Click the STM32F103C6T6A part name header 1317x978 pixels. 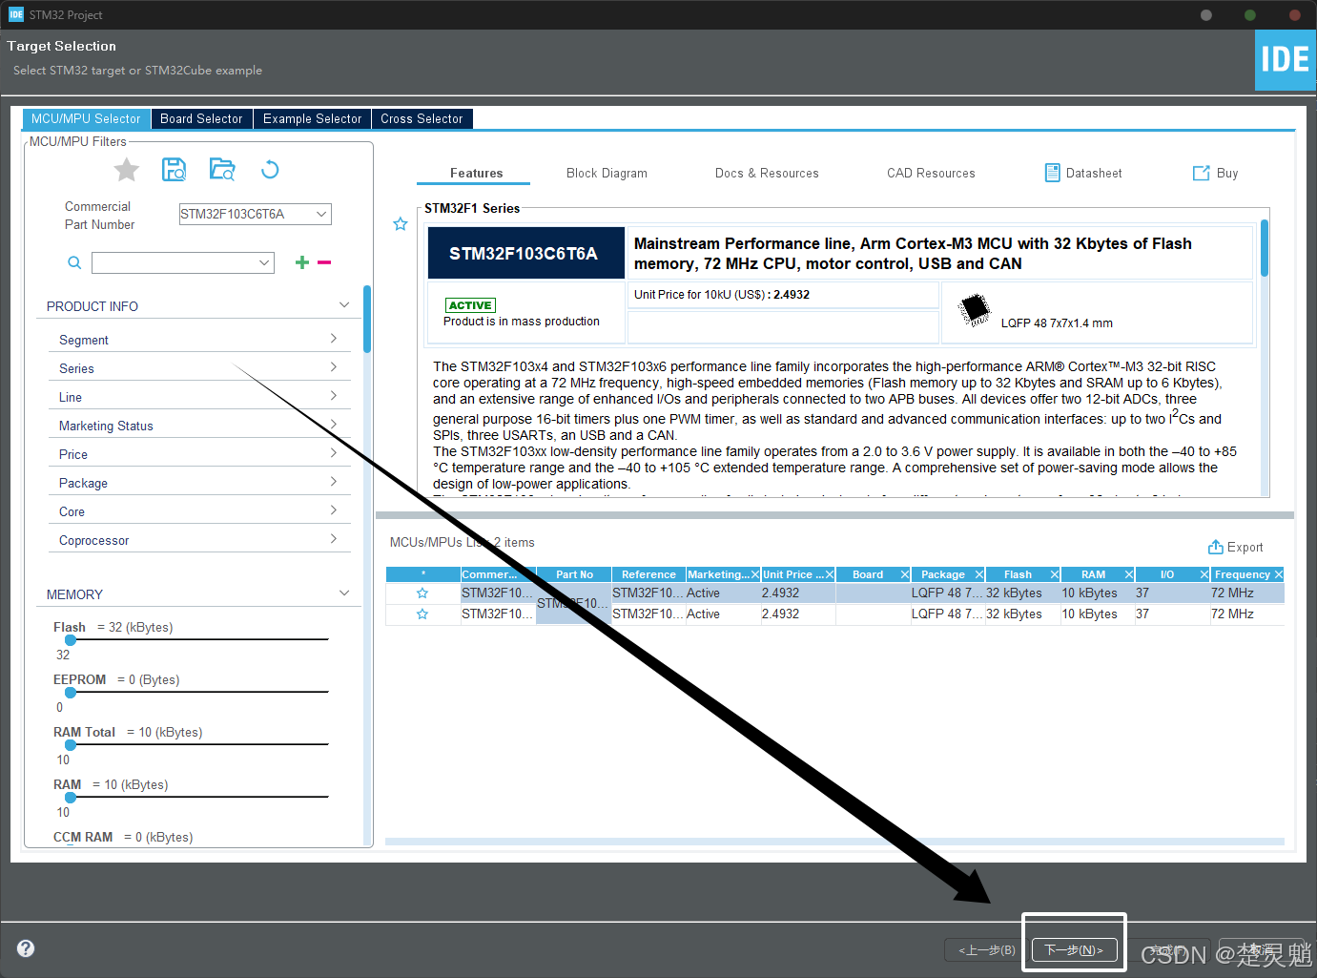(525, 253)
